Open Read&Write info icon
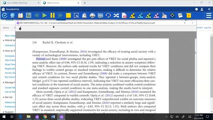Image resolution: width=213 pixels, height=120 pixels. click(x=196, y=9)
